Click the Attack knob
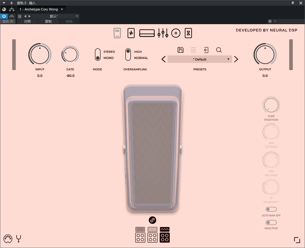 click(271, 132)
